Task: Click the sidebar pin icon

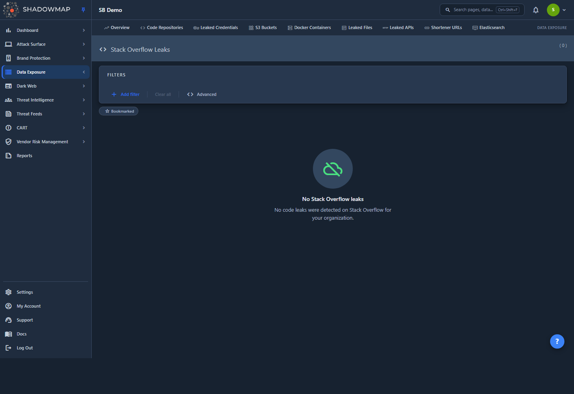Action: (83, 10)
